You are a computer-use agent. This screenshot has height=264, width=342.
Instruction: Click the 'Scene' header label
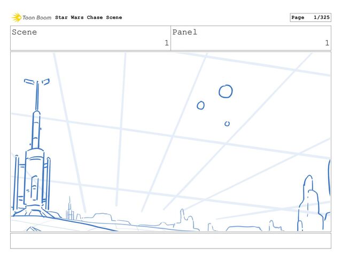pyautogui.click(x=25, y=32)
